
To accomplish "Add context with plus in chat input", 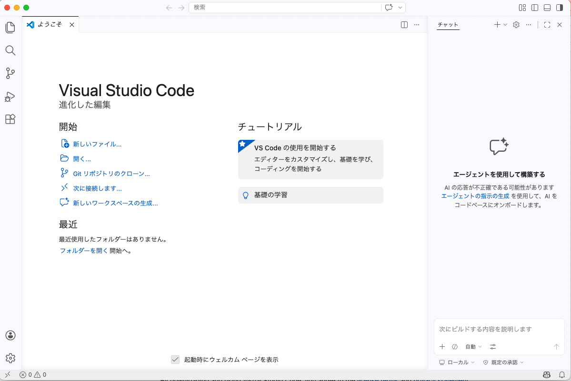I will pos(442,346).
